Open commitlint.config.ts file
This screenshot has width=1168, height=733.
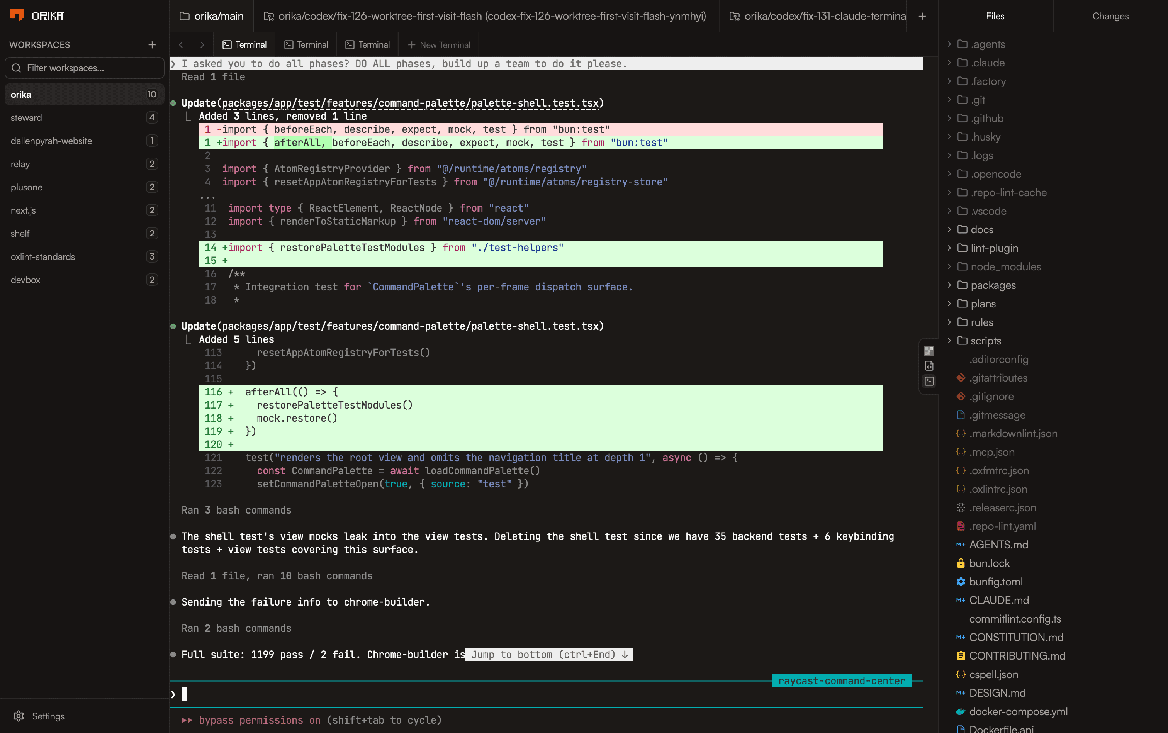coord(1015,619)
